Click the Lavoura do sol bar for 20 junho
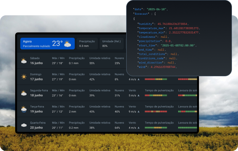 [x=188, y=128]
